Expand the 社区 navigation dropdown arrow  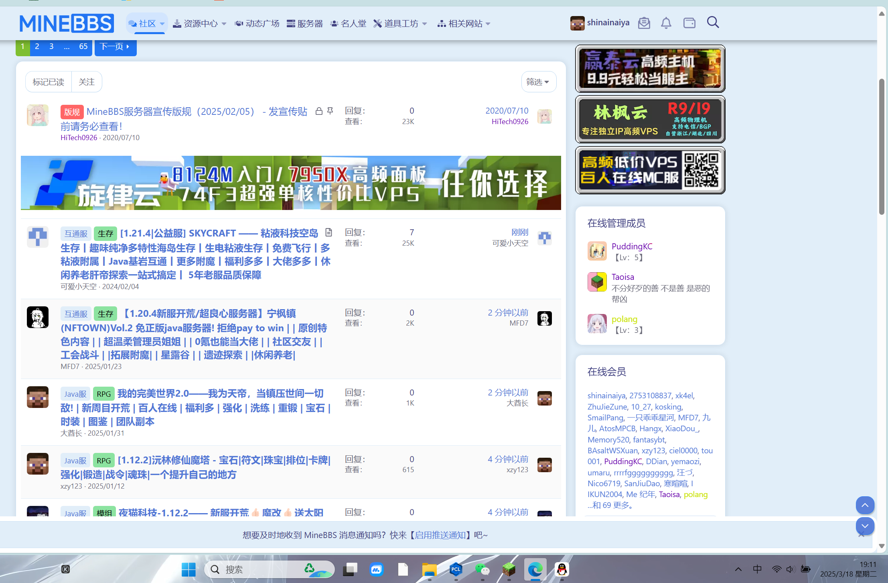162,24
